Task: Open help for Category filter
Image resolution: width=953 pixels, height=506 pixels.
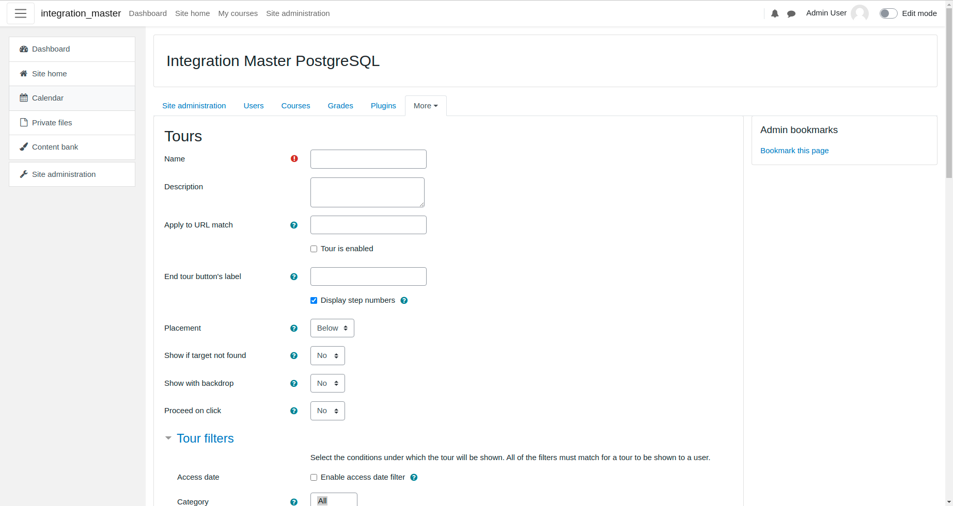Action: [x=294, y=502]
